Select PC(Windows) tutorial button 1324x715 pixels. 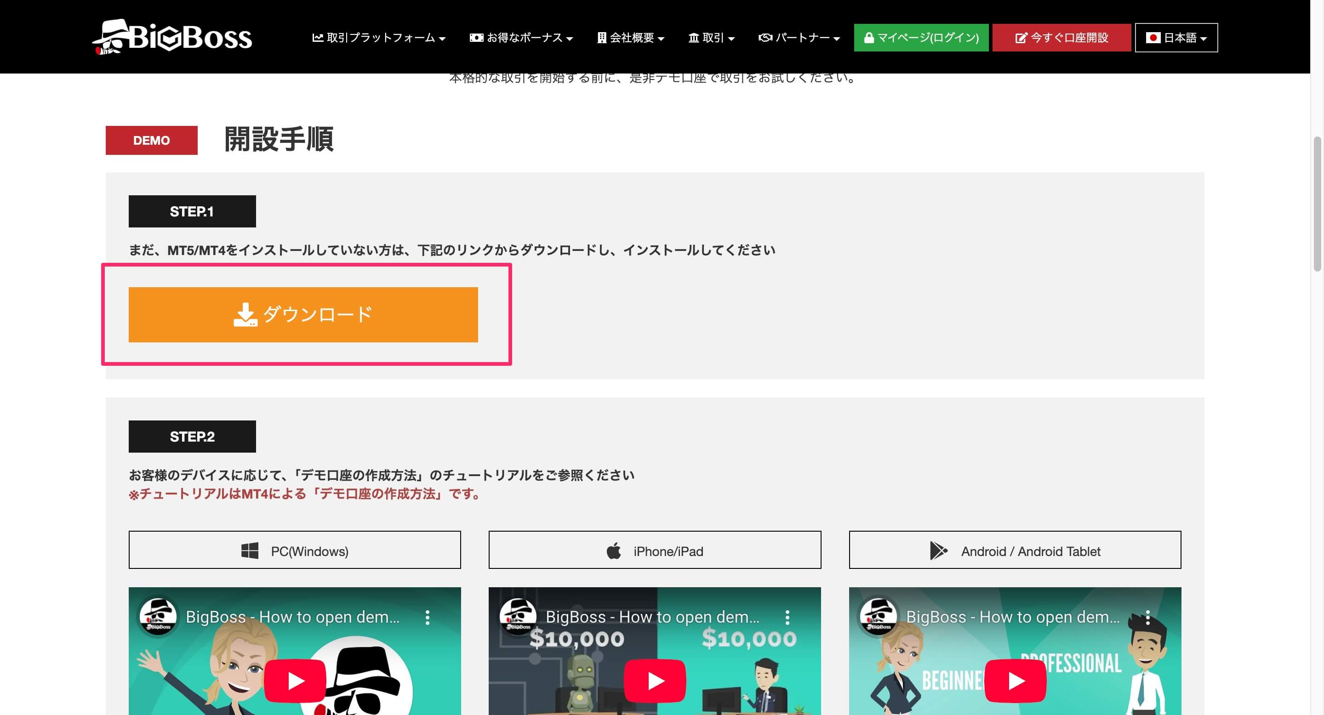pyautogui.click(x=295, y=550)
